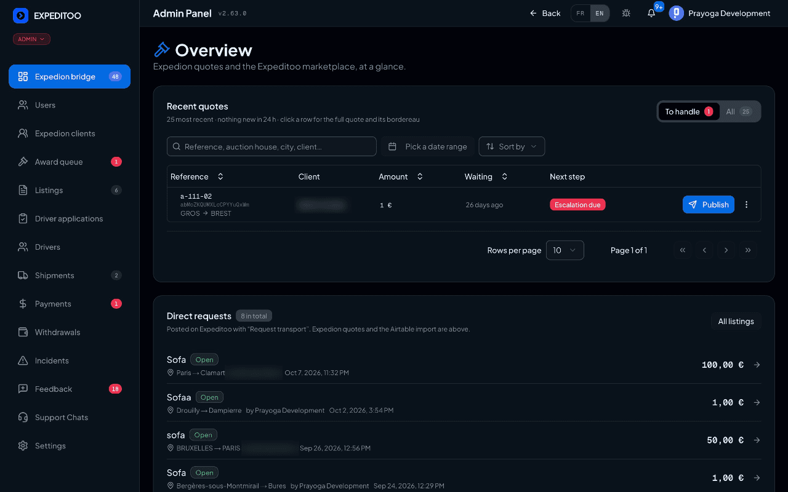Open Incidents in the sidebar
Viewport: 788px width, 492px height.
pyautogui.click(x=70, y=360)
